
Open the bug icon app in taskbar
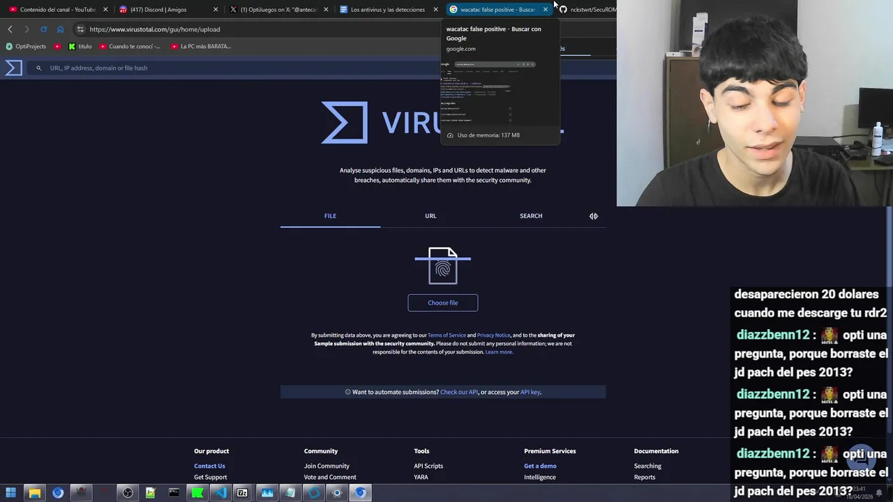[81, 493]
